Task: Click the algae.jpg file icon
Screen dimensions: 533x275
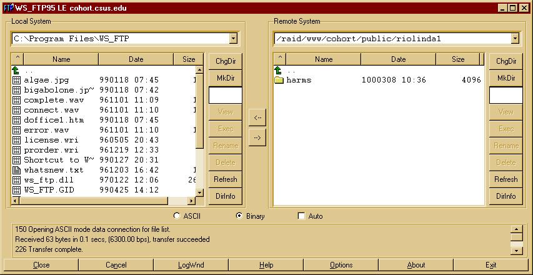Action: tap(16, 80)
